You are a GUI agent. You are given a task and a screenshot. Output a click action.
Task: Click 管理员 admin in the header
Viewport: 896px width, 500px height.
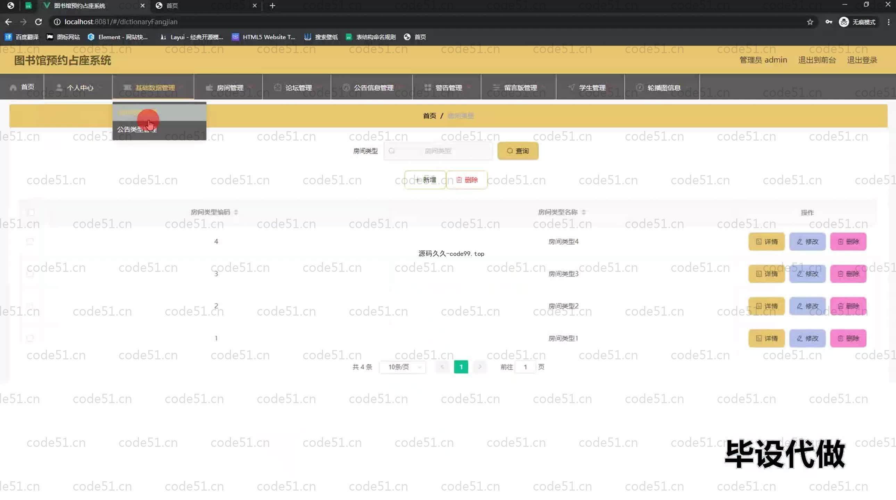[763, 60]
